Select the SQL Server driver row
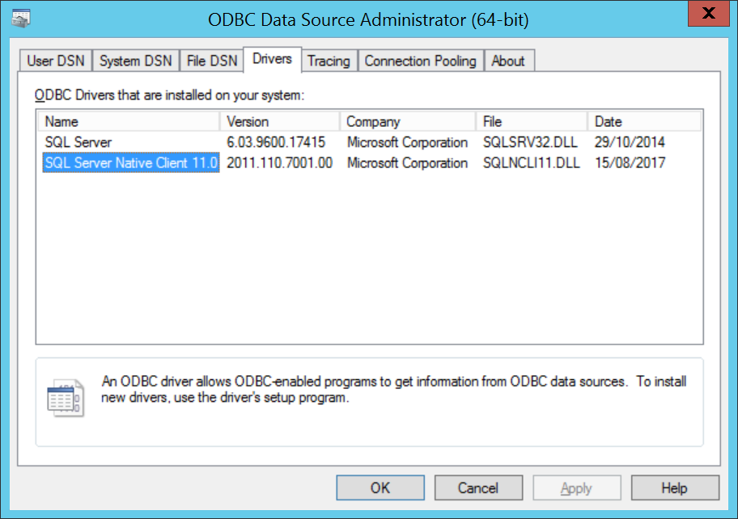Viewport: 738px width, 519px height. [78, 142]
